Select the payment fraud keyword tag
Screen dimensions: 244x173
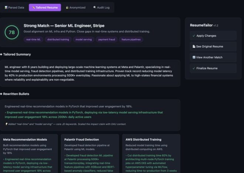[106, 39]
